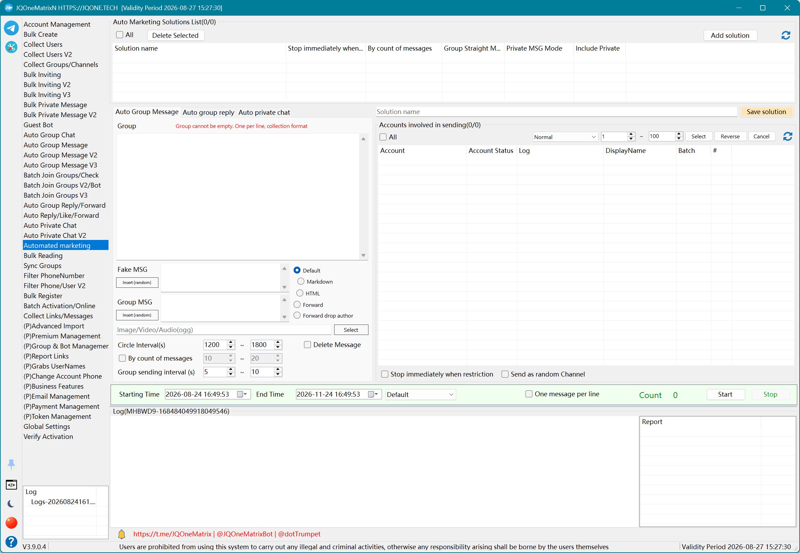
Task: Click the Save solution button
Action: (766, 112)
